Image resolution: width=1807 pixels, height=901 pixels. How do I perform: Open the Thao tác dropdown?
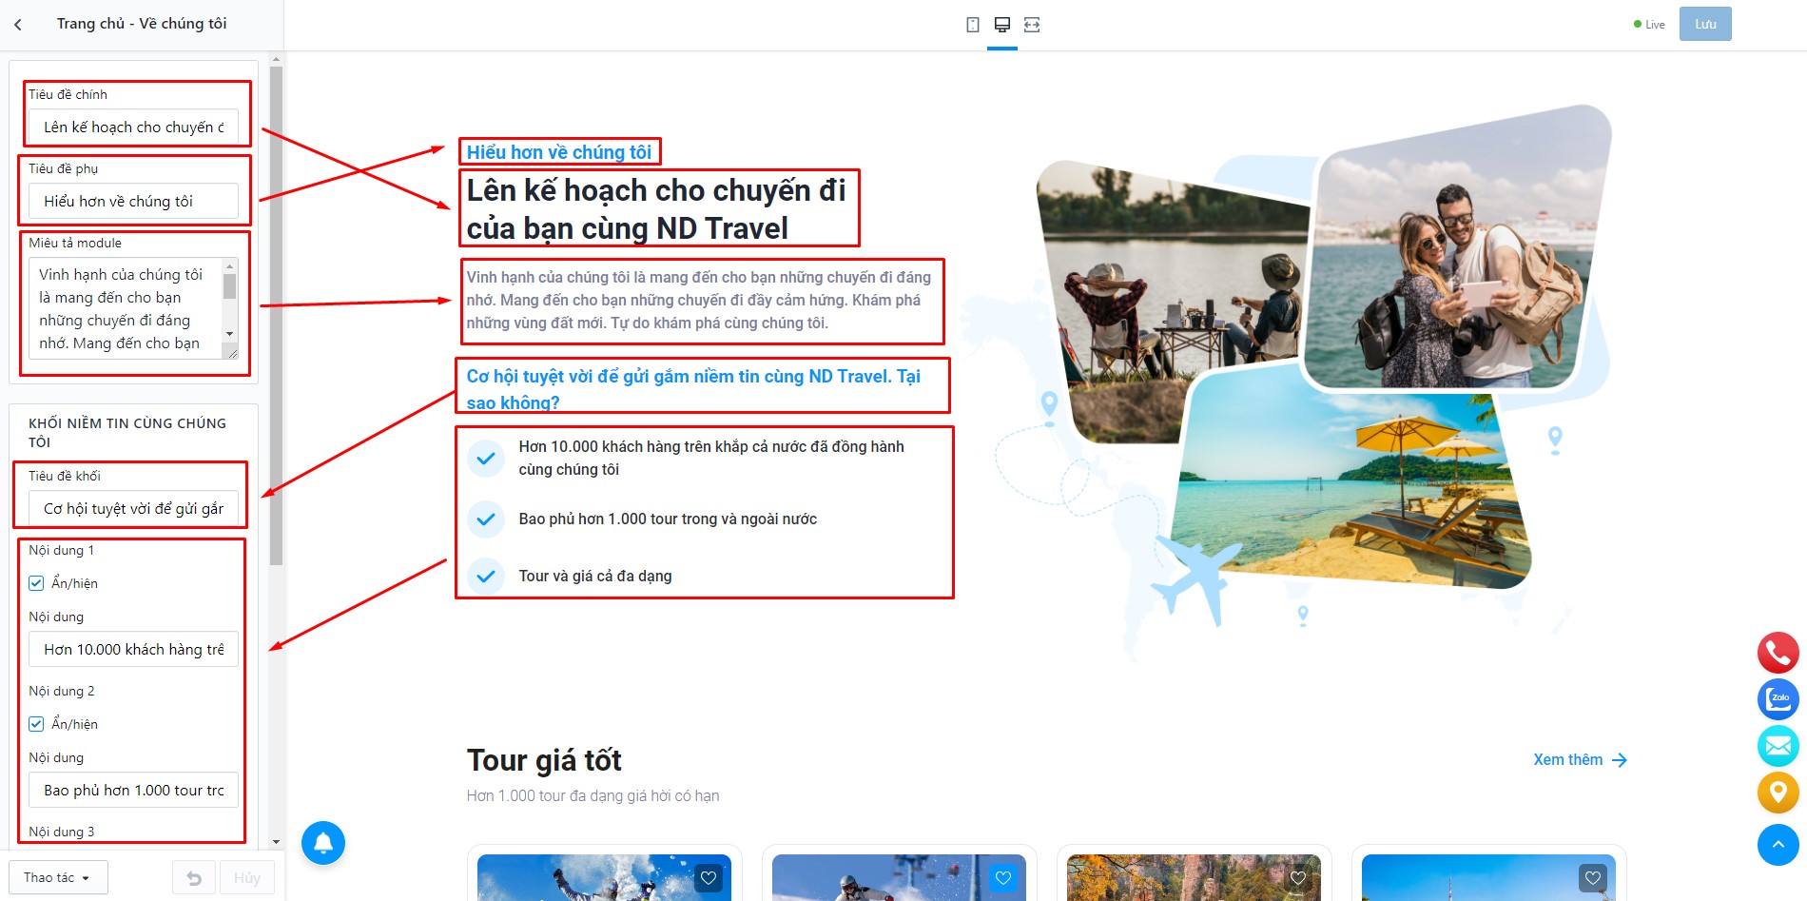point(58,878)
